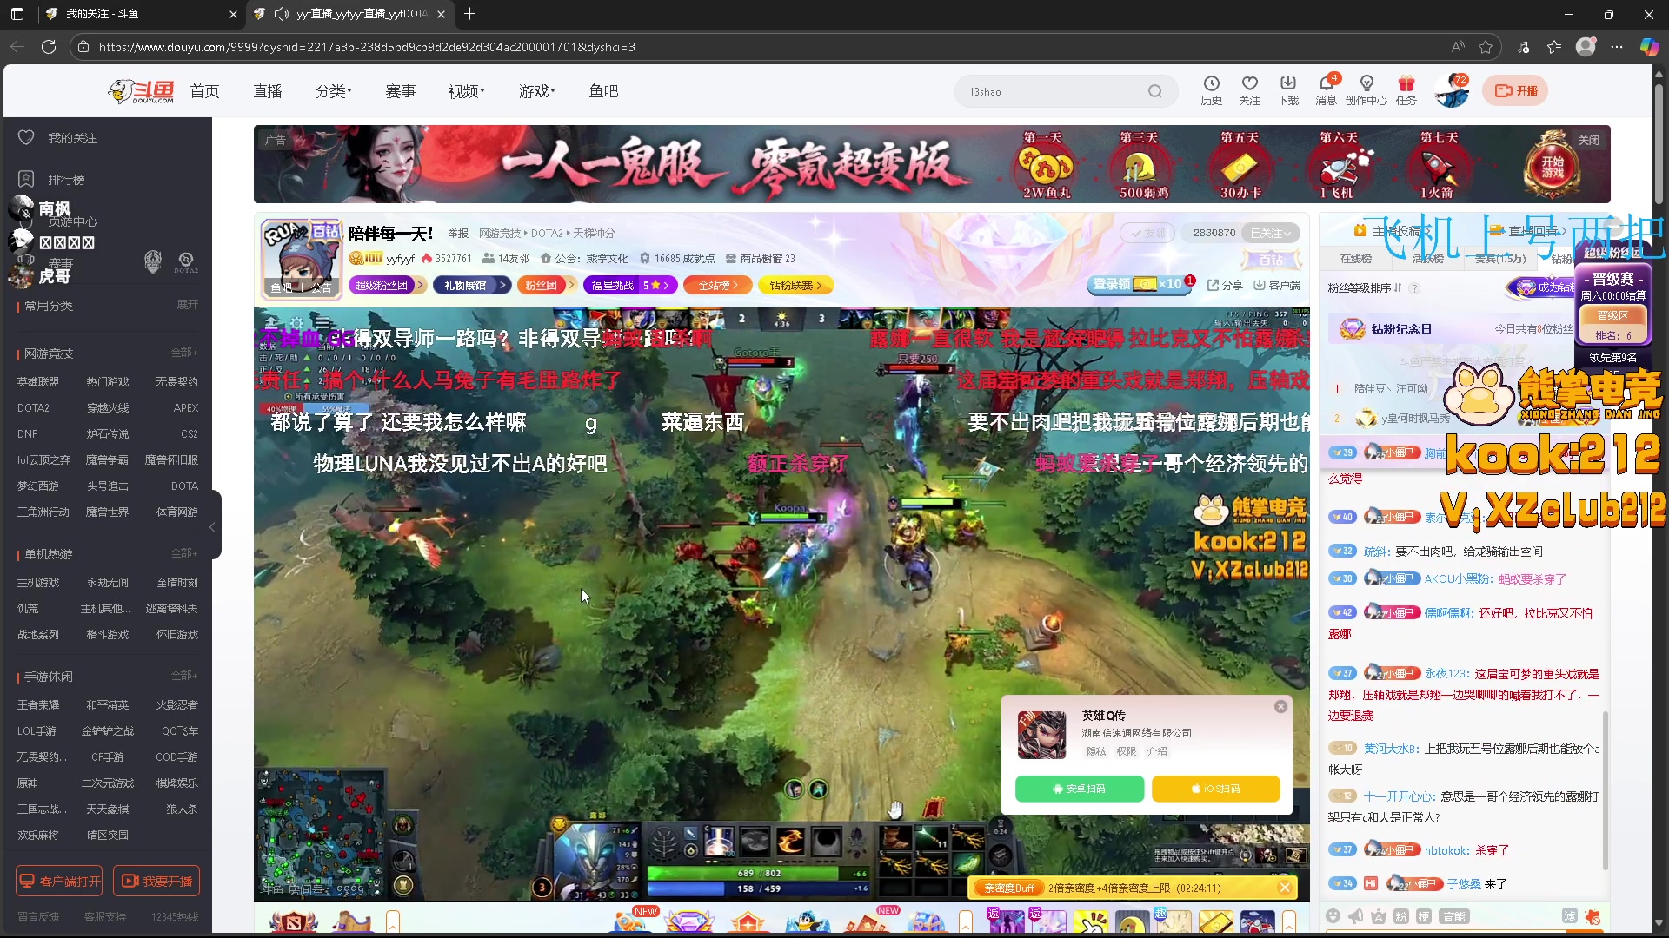Click the search magnifier icon

(x=1154, y=91)
